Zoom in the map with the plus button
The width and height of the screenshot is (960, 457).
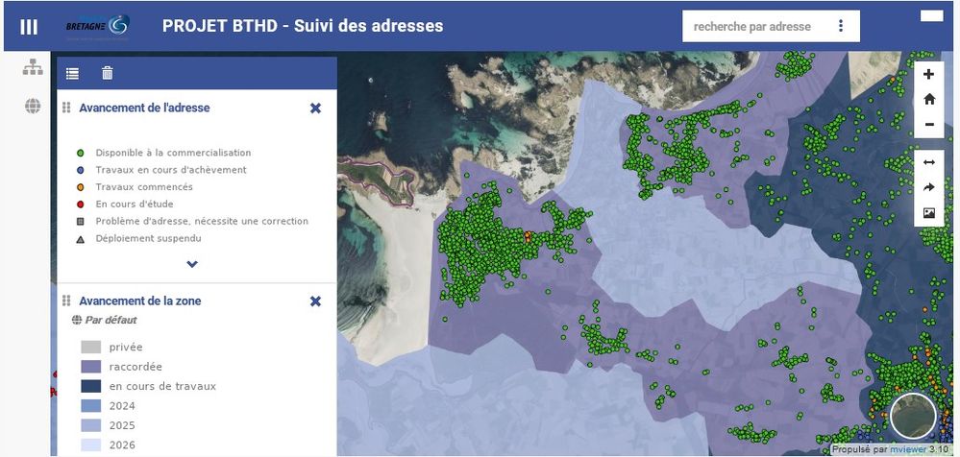[929, 75]
